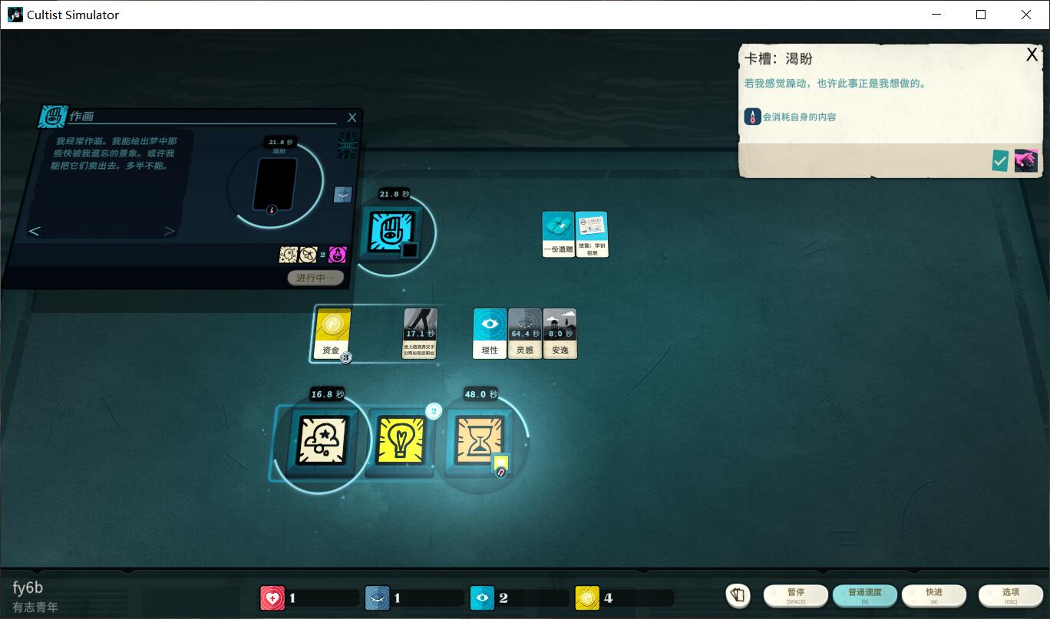The image size is (1050, 619).
Task: Click the candle icon beside 会消耗自身的内容
Action: click(x=752, y=117)
